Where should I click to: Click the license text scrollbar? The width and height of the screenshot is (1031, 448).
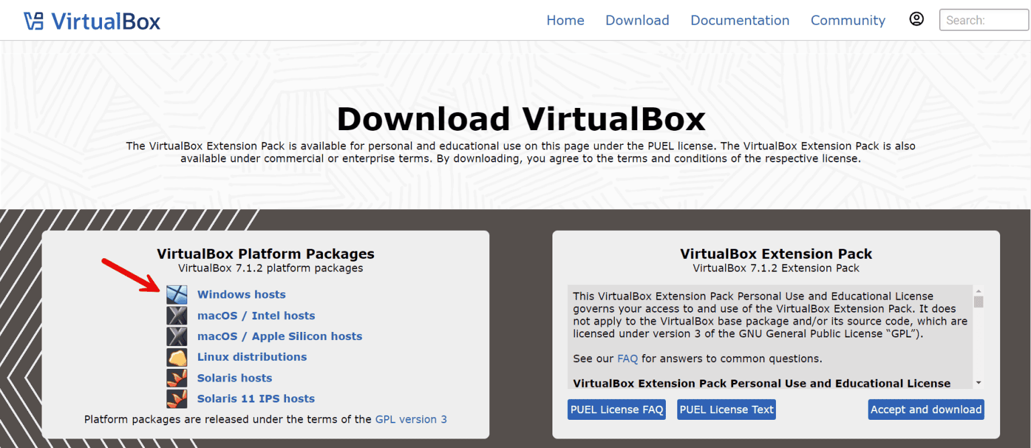pos(977,302)
